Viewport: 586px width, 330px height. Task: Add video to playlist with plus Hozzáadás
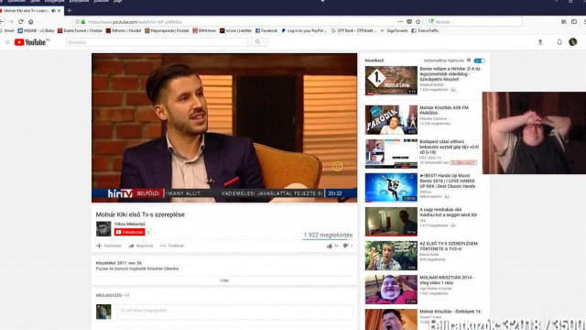coord(109,246)
